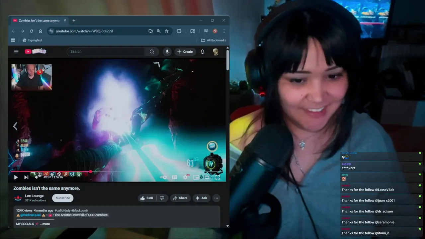
Task: Mute the video volume speaker icon
Action: click(37, 177)
